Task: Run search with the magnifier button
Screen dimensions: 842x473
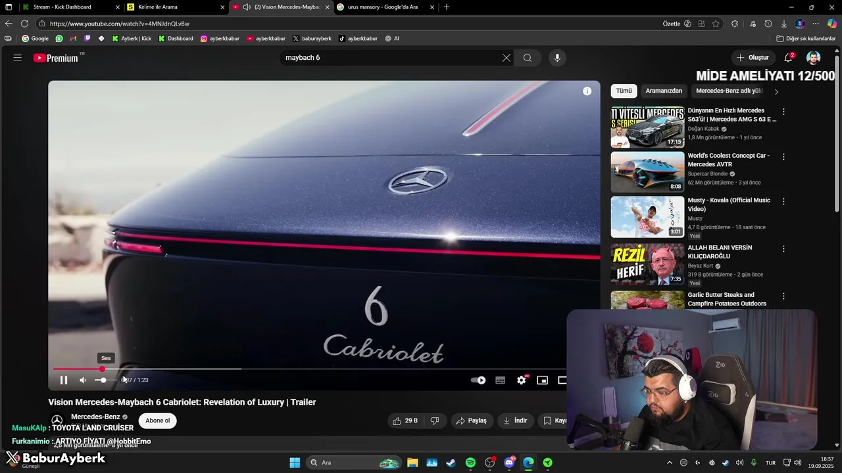Action: coord(528,58)
